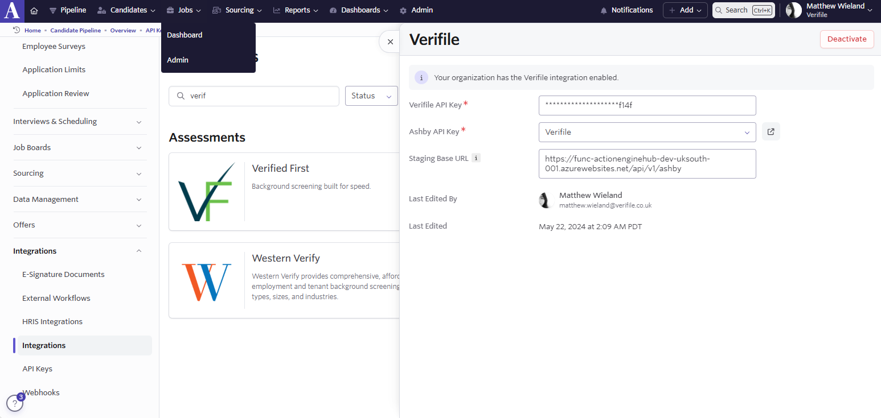Click the May 22, 2024 last edited timestamp
Image resolution: width=881 pixels, height=418 pixels.
[x=590, y=226]
